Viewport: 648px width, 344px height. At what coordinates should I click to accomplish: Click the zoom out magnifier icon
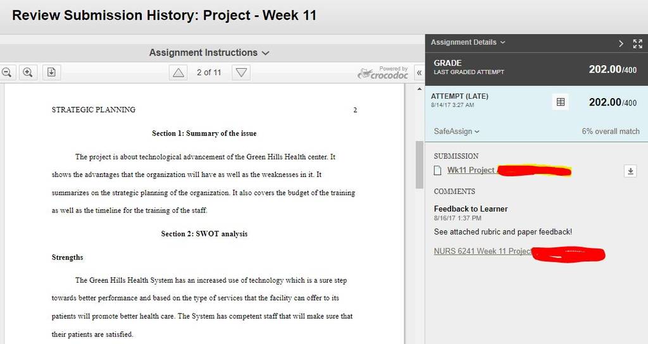[6, 72]
